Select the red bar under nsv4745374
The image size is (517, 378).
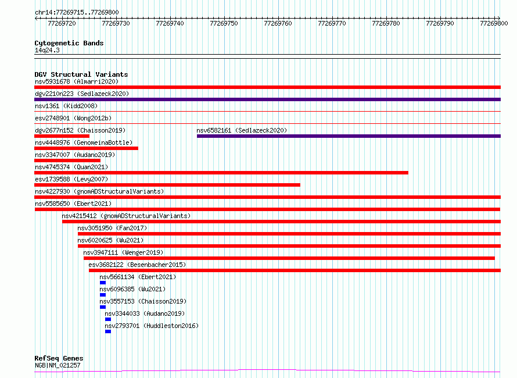pyautogui.click(x=221, y=173)
